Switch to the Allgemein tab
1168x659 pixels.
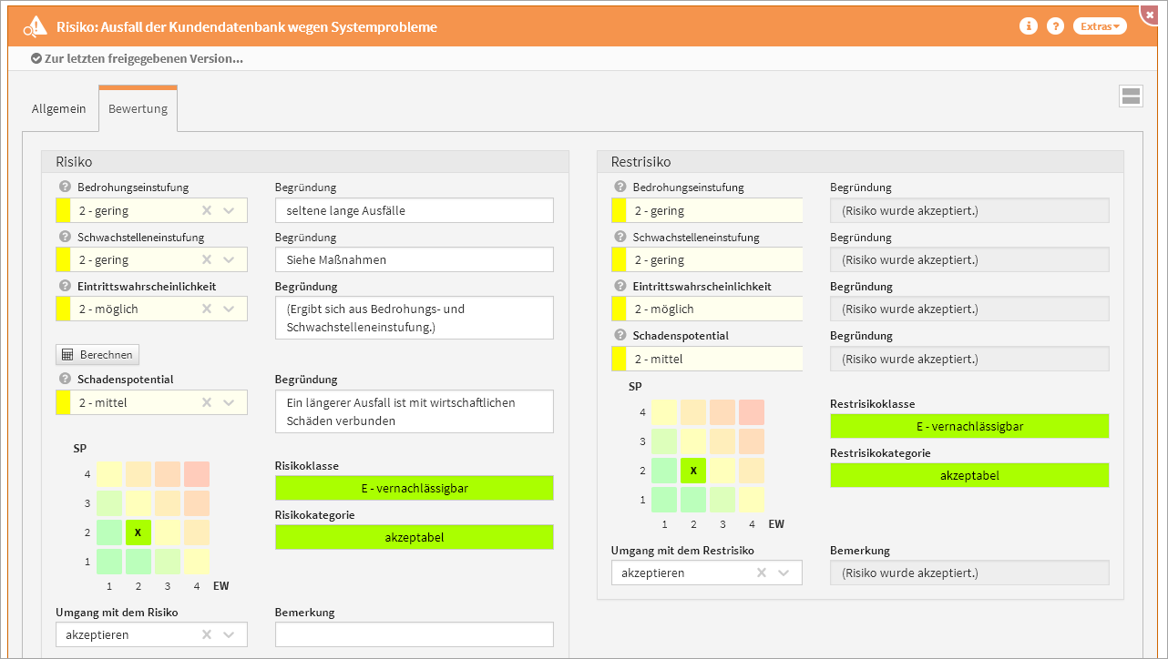[59, 108]
